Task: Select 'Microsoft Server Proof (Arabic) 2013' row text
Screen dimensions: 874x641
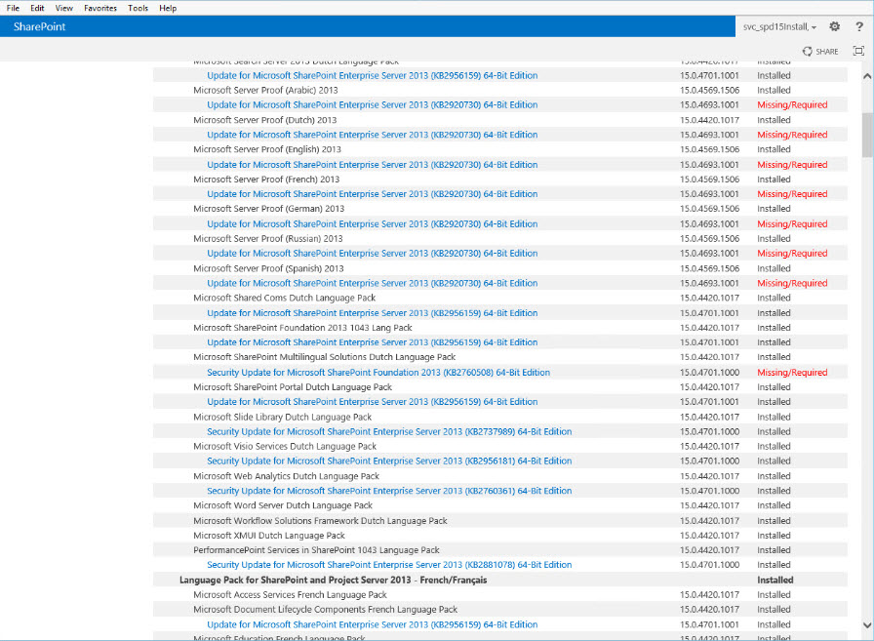Action: pyautogui.click(x=265, y=91)
